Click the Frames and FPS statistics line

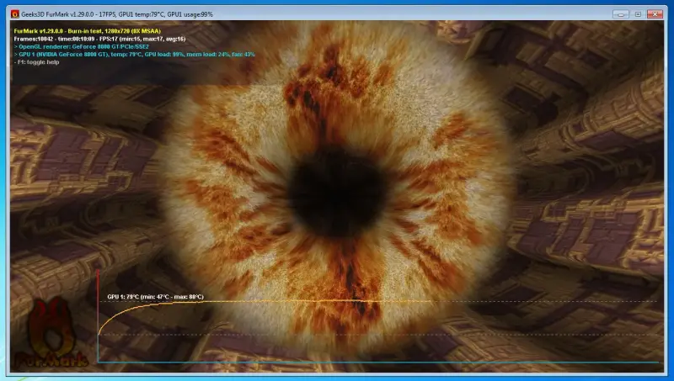(99, 39)
